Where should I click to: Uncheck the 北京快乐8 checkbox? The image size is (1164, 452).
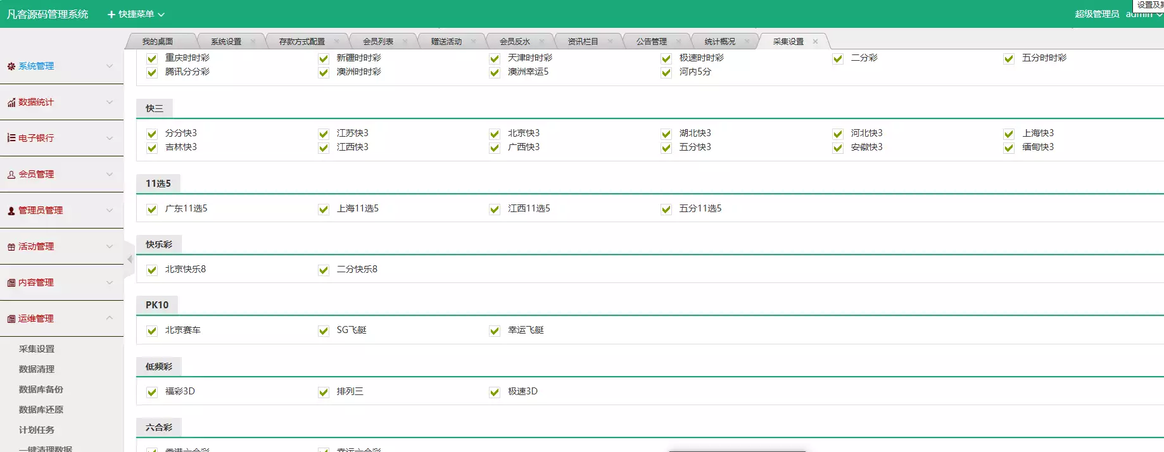tap(152, 270)
